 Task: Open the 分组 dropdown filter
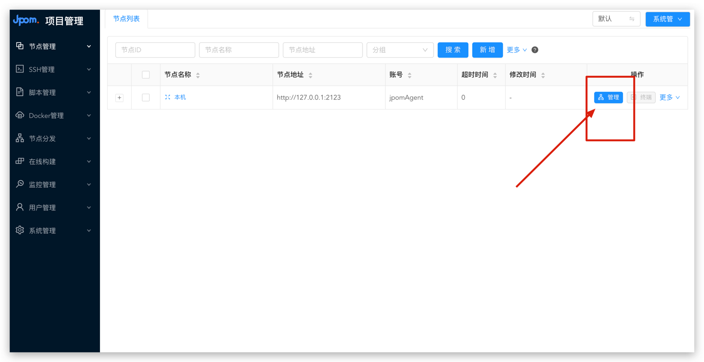(400, 50)
